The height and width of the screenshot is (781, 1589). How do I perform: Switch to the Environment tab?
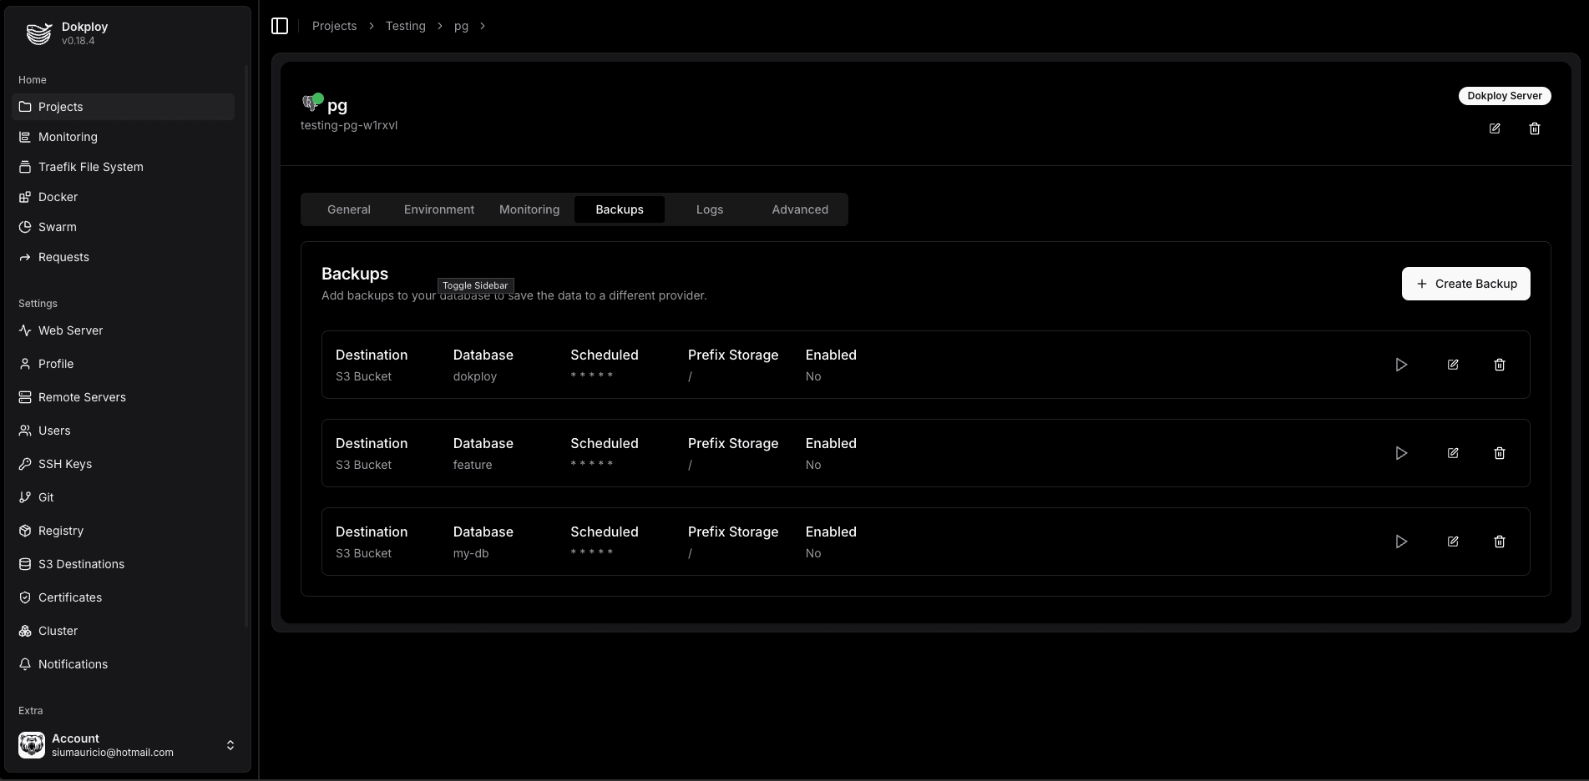tap(439, 209)
